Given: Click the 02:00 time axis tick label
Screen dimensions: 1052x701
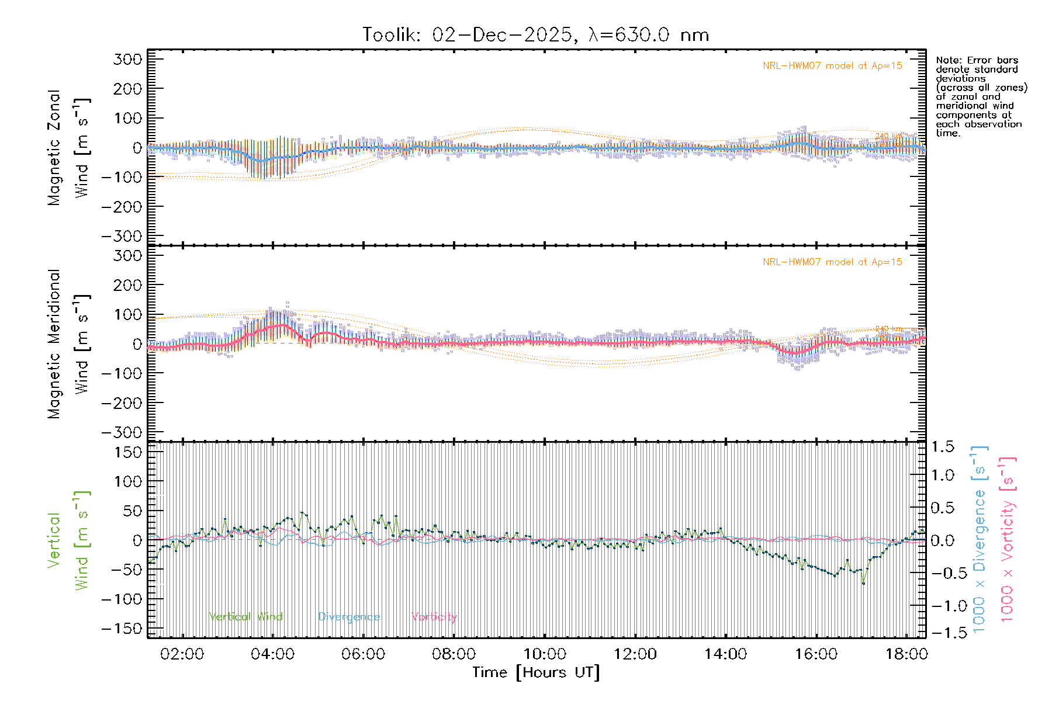Looking at the screenshot, I should 182,654.
